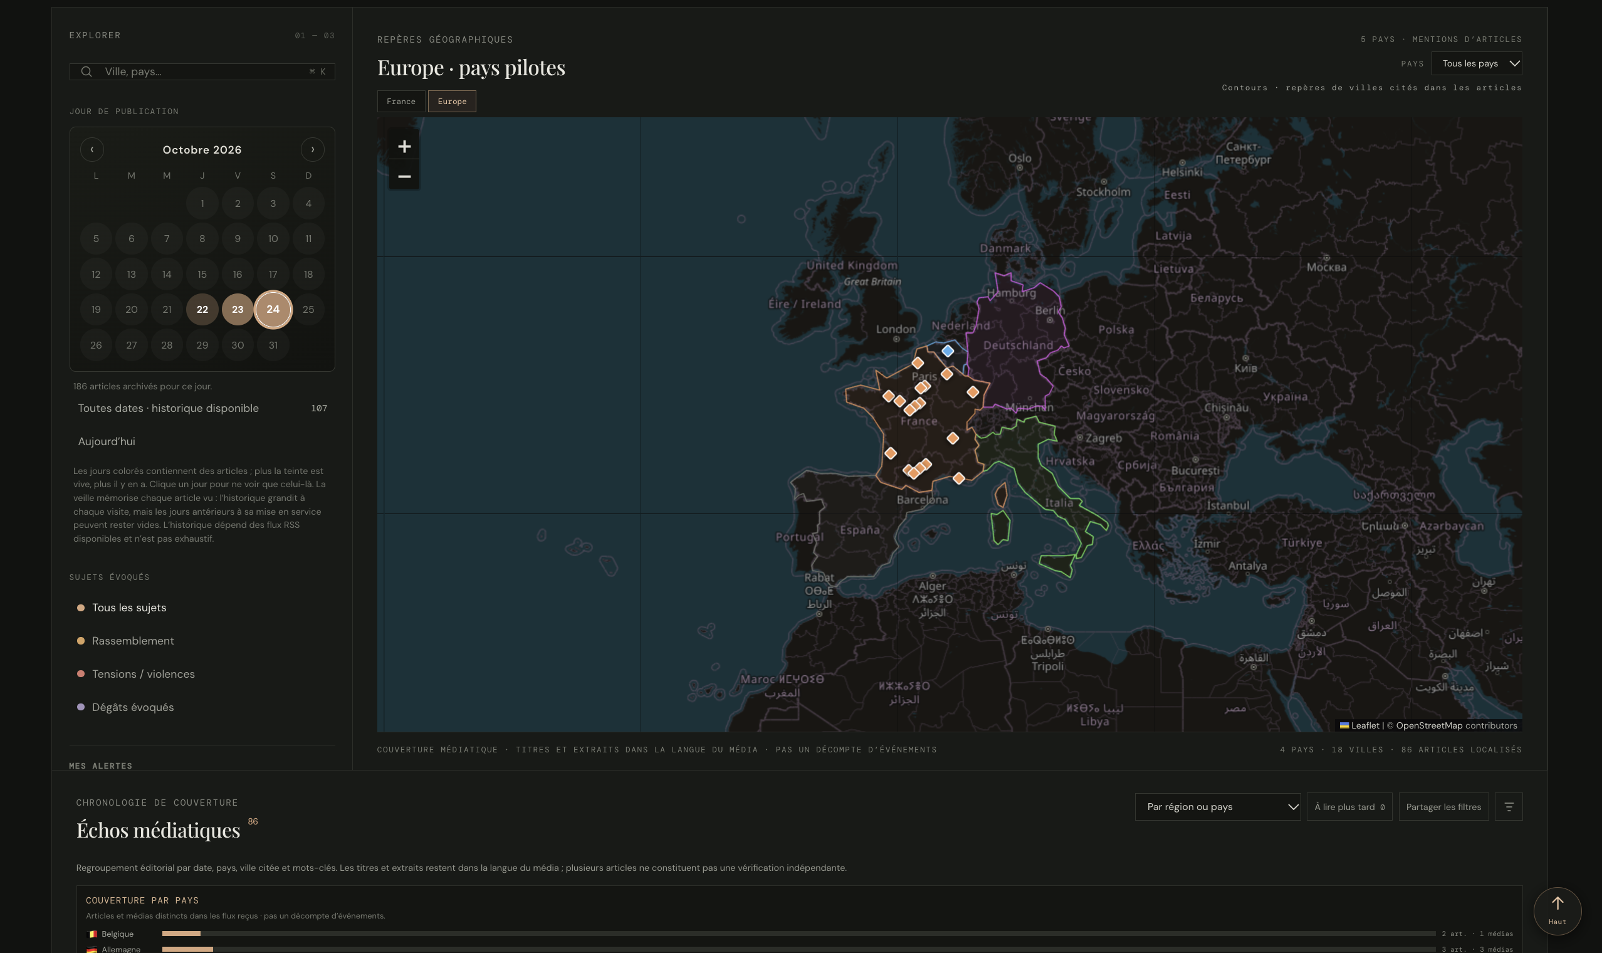Viewport: 1602px width, 953px height.
Task: Select October 24 in the calendar
Action: [273, 310]
